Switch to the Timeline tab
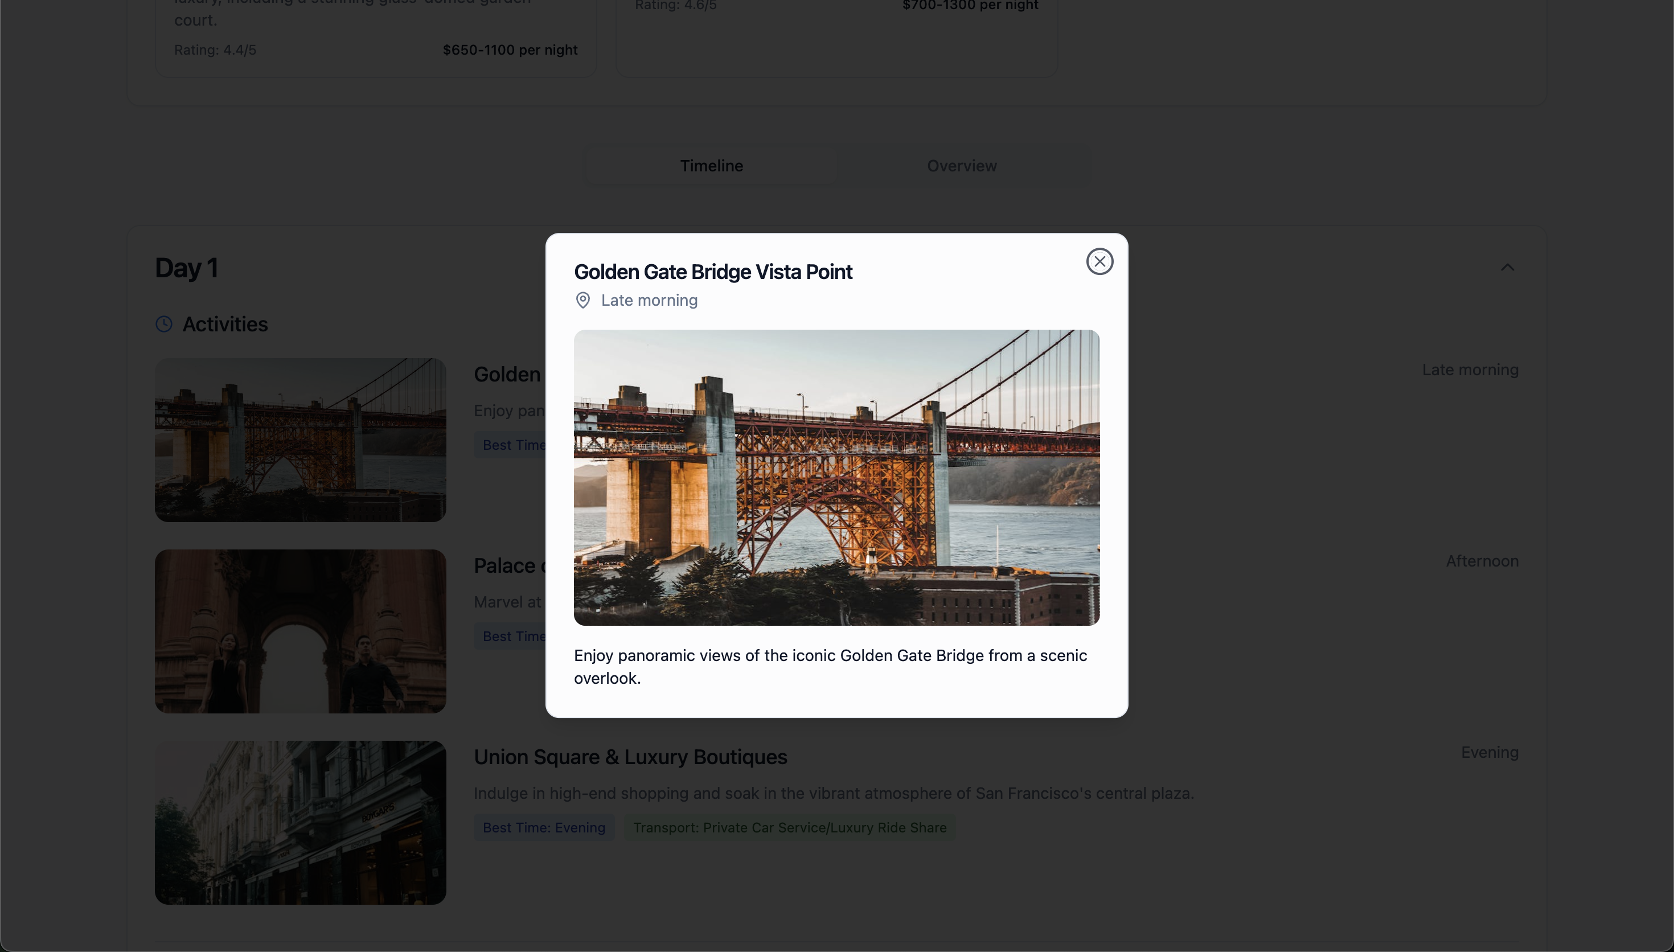Viewport: 1674px width, 952px height. (x=711, y=166)
